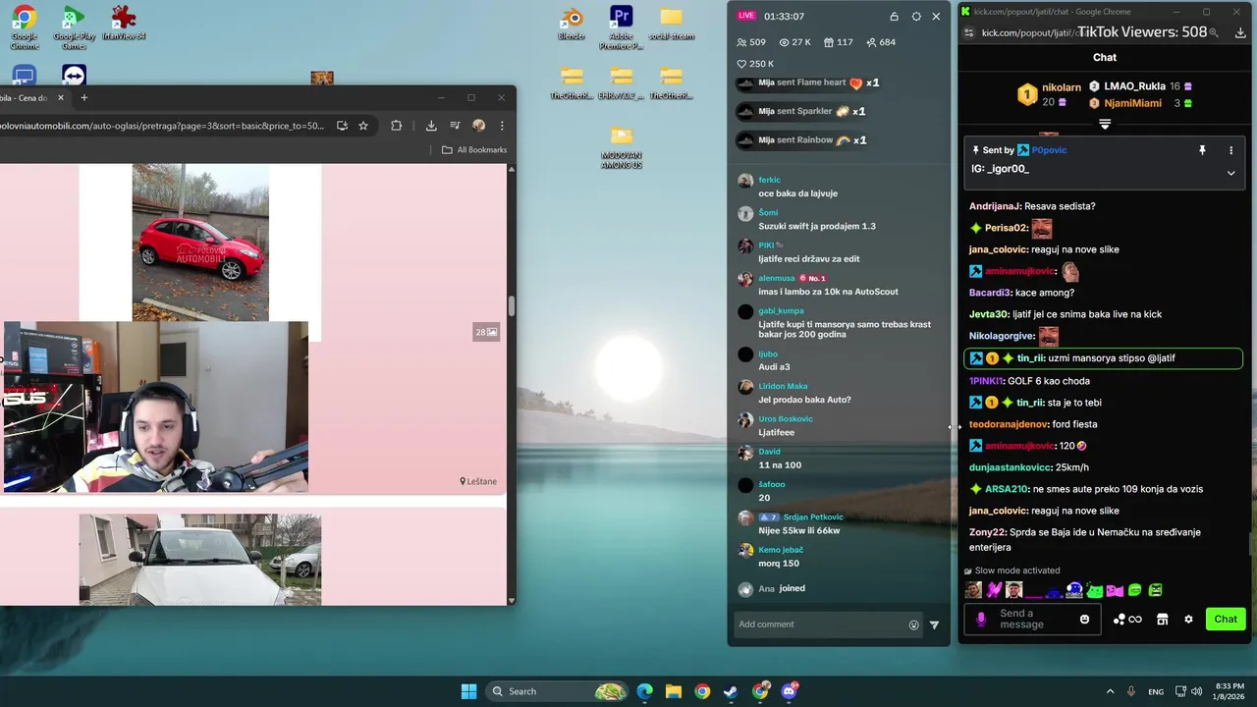Open emoji picker in TikTok comment box
The width and height of the screenshot is (1257, 707).
[913, 625]
